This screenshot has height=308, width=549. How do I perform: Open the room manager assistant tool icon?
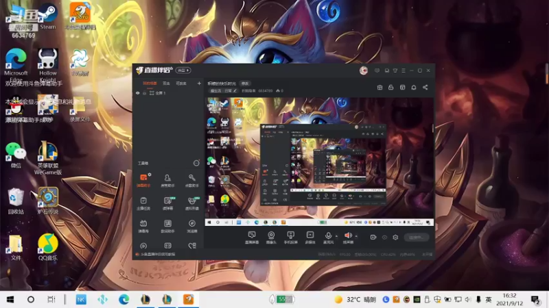tap(167, 181)
